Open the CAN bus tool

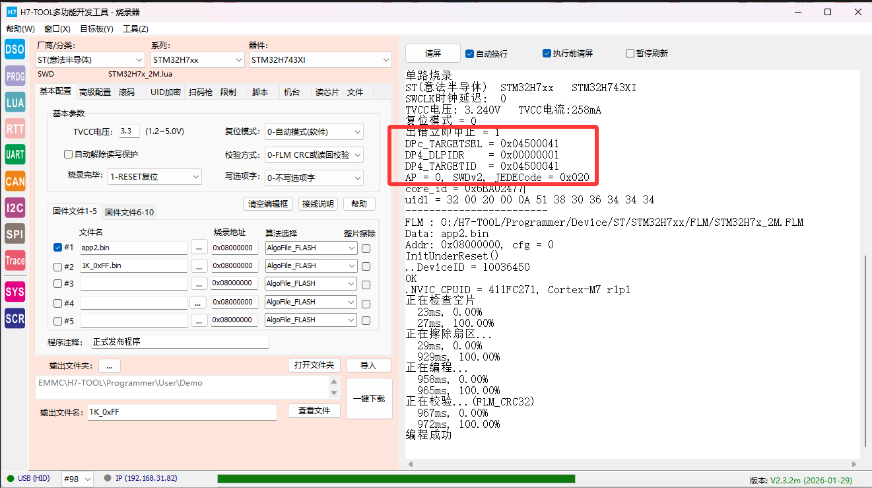15,181
